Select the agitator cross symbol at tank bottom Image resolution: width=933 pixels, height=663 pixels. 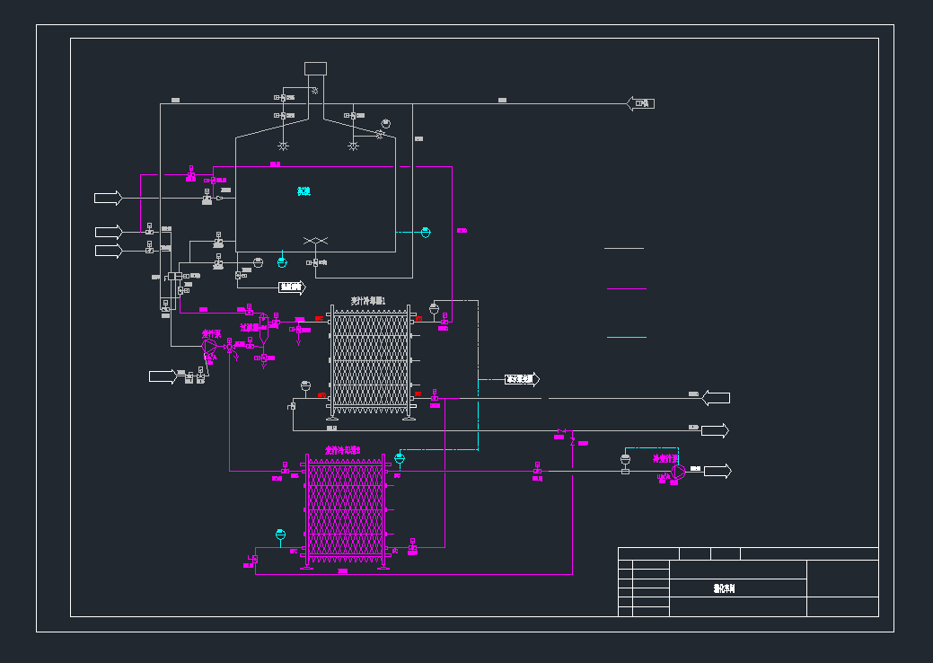(x=315, y=241)
